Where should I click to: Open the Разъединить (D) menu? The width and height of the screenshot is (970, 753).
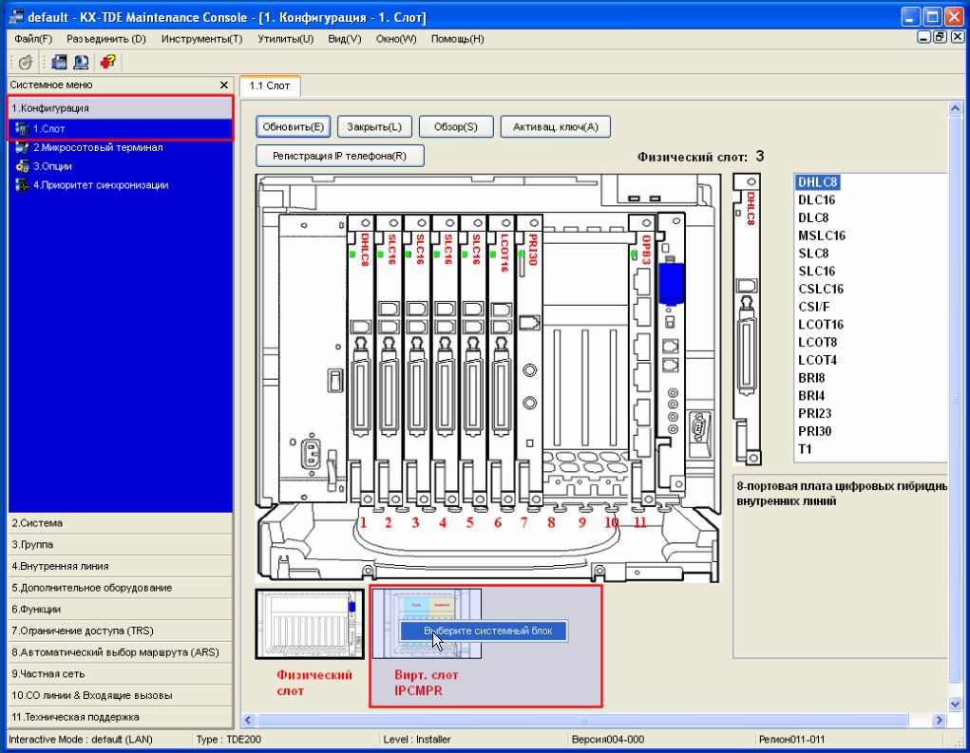106,39
